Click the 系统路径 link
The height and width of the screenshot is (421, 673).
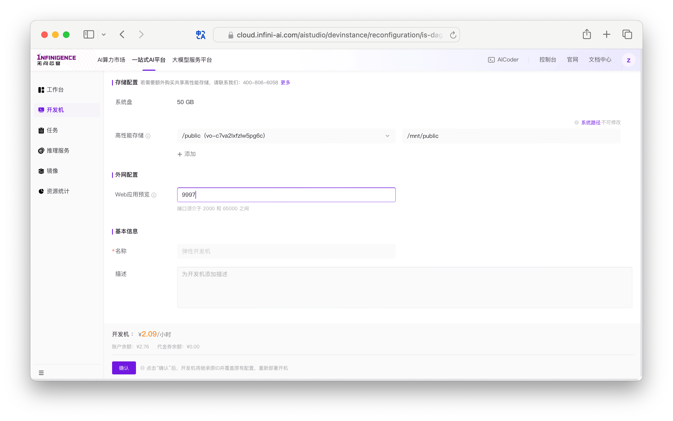(591, 122)
